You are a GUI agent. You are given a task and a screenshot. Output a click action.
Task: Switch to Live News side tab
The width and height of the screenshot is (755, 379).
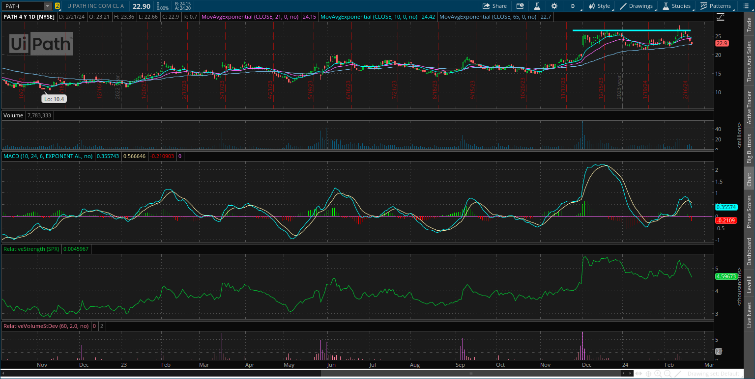click(749, 315)
